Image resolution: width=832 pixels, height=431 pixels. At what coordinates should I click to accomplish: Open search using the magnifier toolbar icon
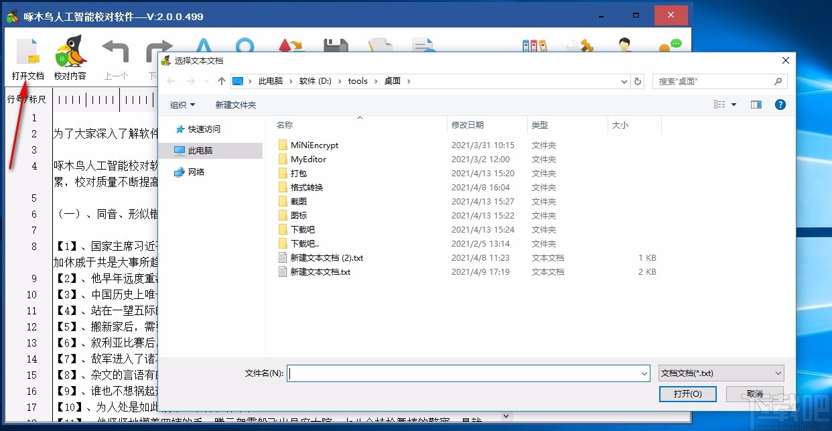245,46
